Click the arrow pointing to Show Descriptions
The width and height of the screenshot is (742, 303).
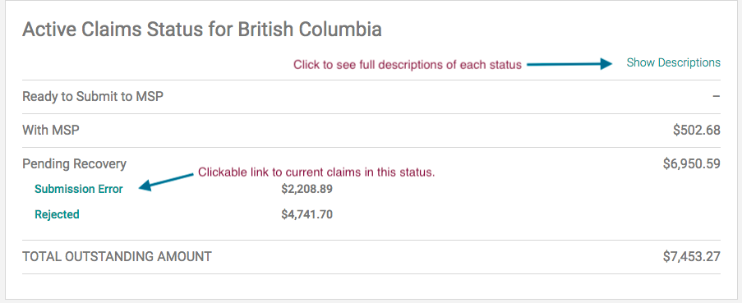(569, 64)
